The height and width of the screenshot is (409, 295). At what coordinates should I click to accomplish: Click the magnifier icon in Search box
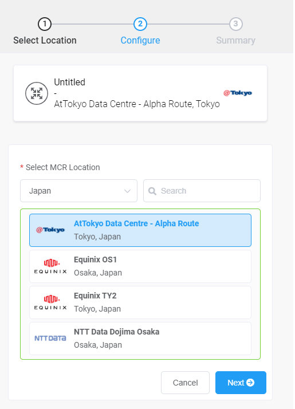(152, 191)
